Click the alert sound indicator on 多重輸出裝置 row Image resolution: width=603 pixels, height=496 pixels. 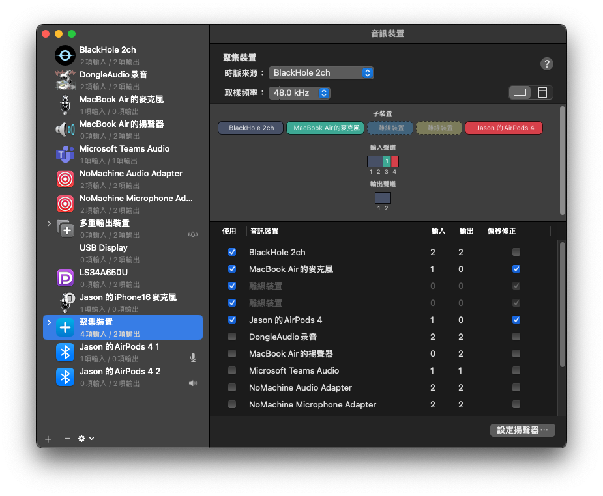[x=193, y=234]
